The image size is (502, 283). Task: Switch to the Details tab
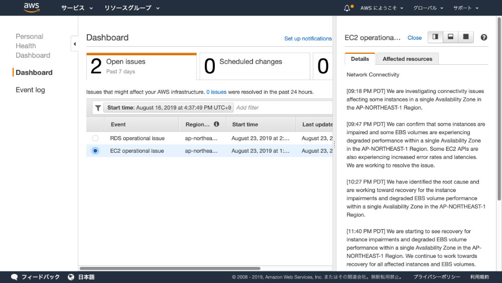pyautogui.click(x=360, y=59)
